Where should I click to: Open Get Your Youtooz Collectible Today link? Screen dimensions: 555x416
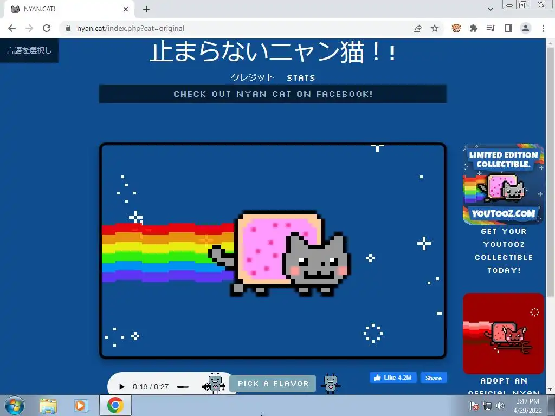point(504,251)
